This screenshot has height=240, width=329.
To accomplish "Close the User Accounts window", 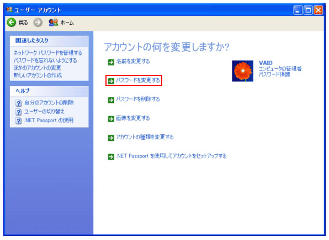I will click(x=319, y=10).
